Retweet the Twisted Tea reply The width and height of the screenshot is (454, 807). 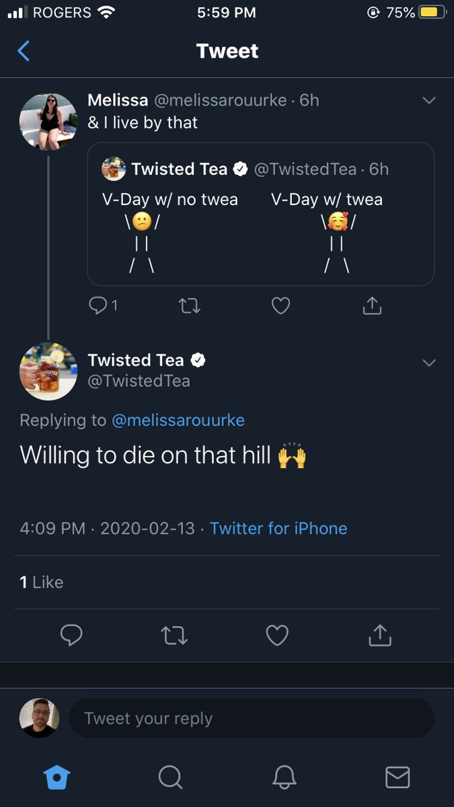[x=175, y=635]
